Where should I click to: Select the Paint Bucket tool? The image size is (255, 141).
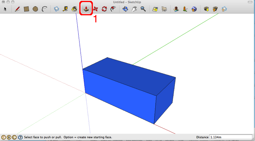[74, 9]
